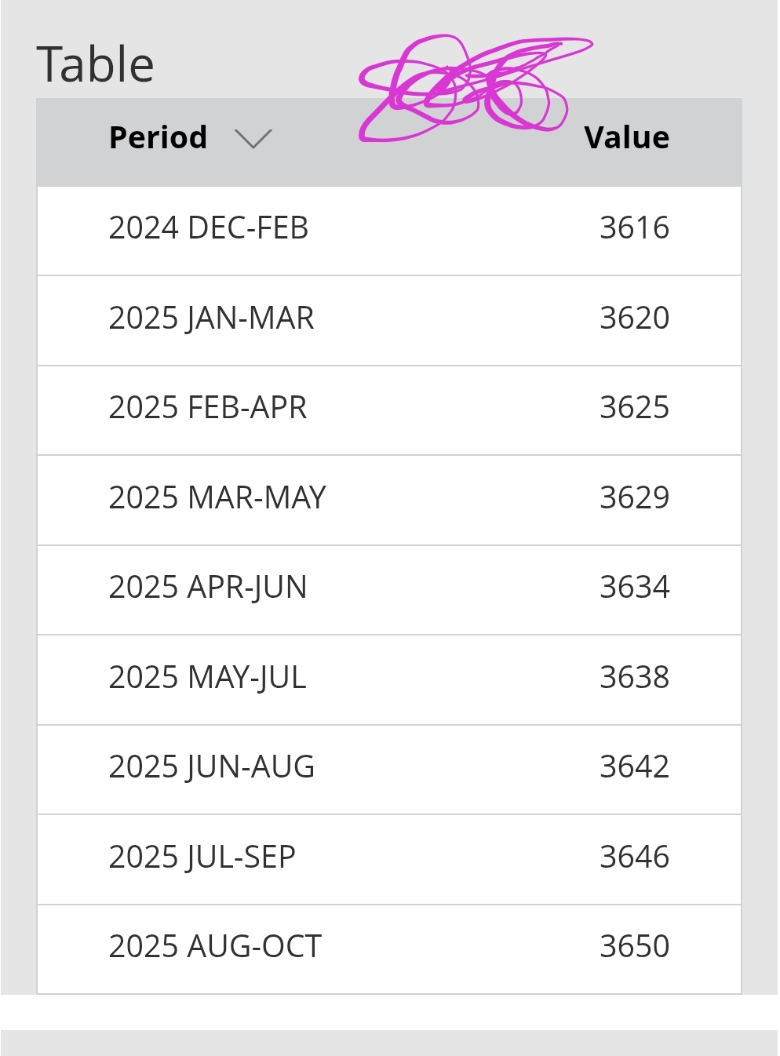Viewport: 780px width, 1056px height.
Task: Select the 2025 JAN-MAR period cell
Action: click(x=211, y=319)
